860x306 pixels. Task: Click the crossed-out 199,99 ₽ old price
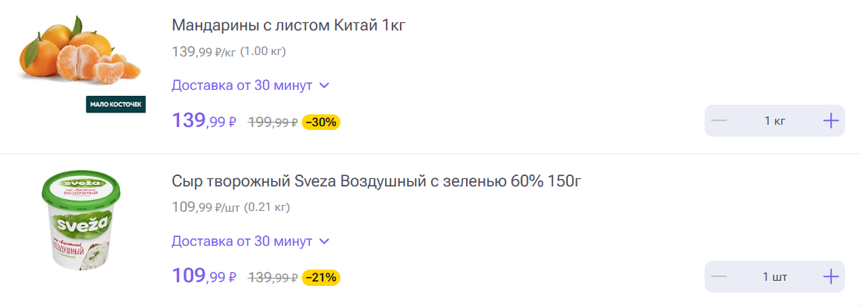click(272, 123)
